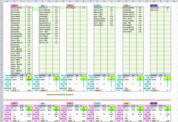The image size is (178, 122).
Task: Click the '6,4' odds cell
Action: pos(140,12)
